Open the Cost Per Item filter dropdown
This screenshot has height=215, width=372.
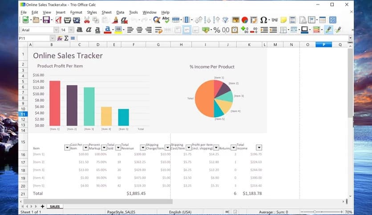coord(85,147)
